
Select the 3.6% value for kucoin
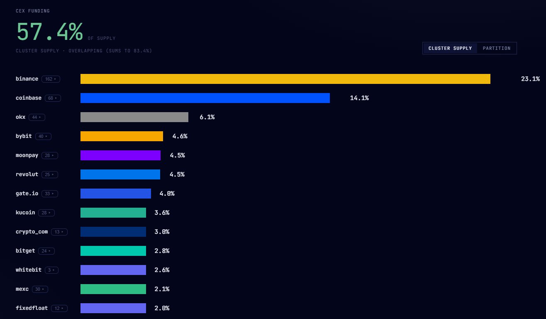pos(162,213)
